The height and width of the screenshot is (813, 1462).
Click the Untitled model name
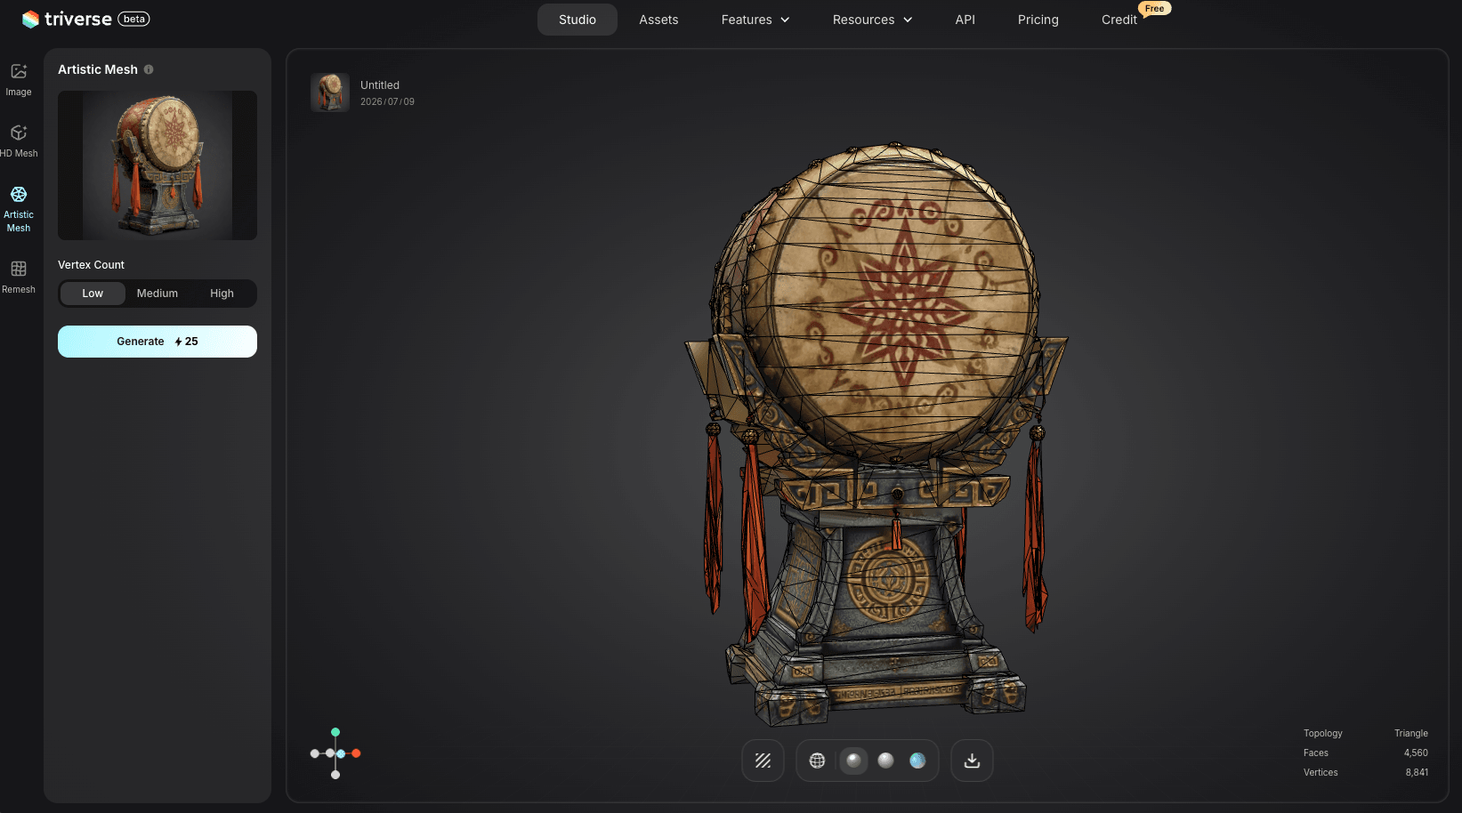click(x=380, y=85)
